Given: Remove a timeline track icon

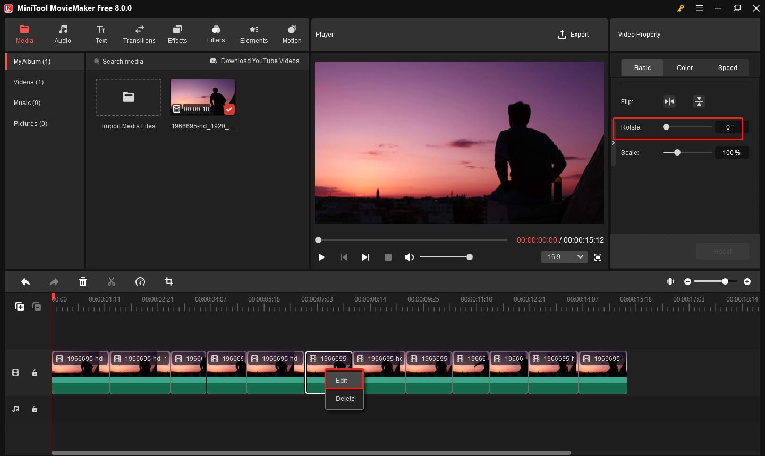Looking at the screenshot, I should [37, 306].
